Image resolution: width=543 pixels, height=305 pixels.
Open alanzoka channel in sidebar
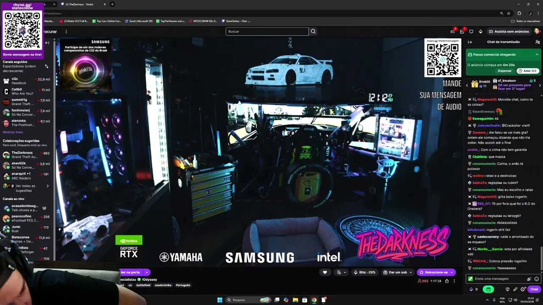26,123
